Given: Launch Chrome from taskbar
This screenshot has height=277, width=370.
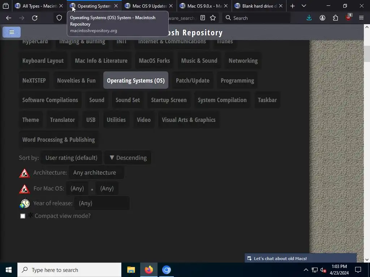Looking at the screenshot, I should click(166, 270).
